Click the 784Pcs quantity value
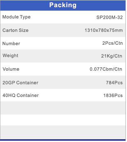 click(114, 83)
